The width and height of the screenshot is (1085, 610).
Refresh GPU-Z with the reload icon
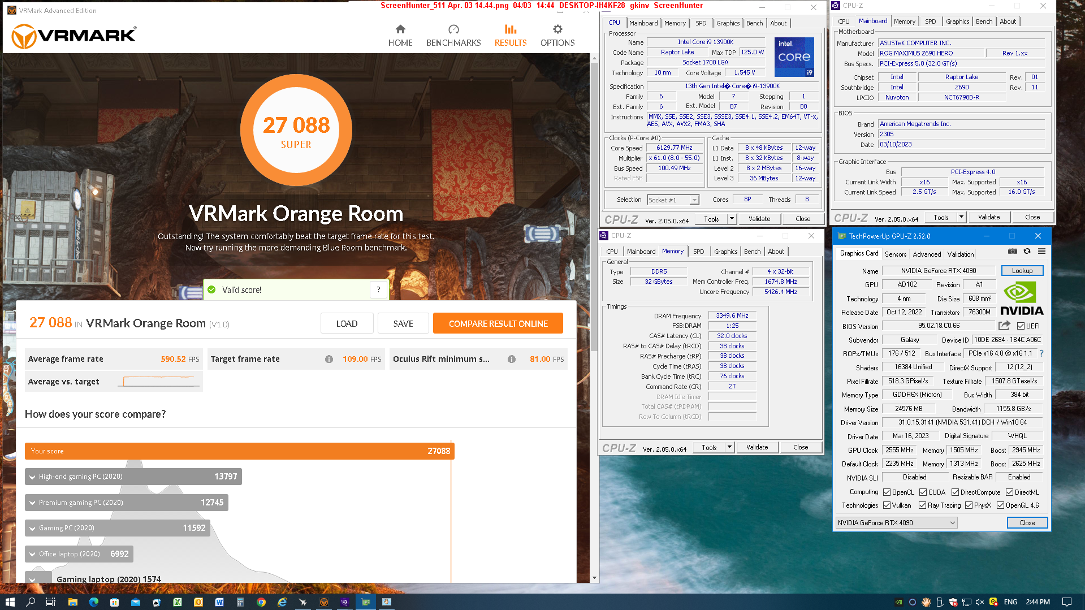pyautogui.click(x=1027, y=251)
